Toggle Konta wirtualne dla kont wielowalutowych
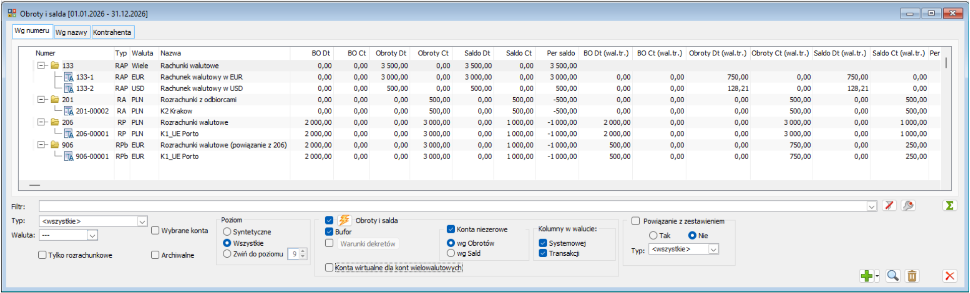The width and height of the screenshot is (970, 293). pyautogui.click(x=329, y=268)
